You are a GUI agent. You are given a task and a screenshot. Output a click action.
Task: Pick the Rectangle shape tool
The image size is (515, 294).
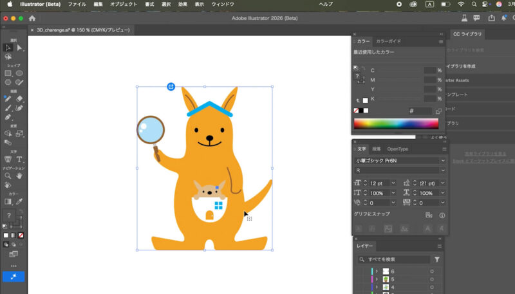click(x=8, y=73)
